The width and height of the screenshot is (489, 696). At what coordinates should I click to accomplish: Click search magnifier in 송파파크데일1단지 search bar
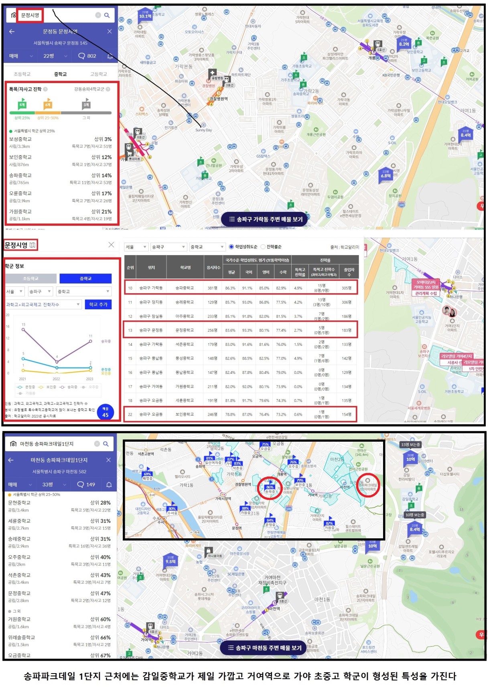tap(106, 444)
